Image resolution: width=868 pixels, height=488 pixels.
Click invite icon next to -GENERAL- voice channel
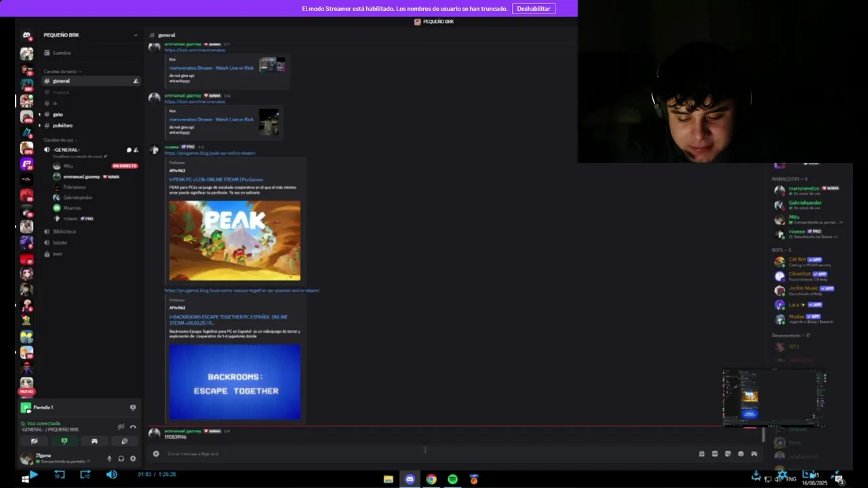coord(136,150)
